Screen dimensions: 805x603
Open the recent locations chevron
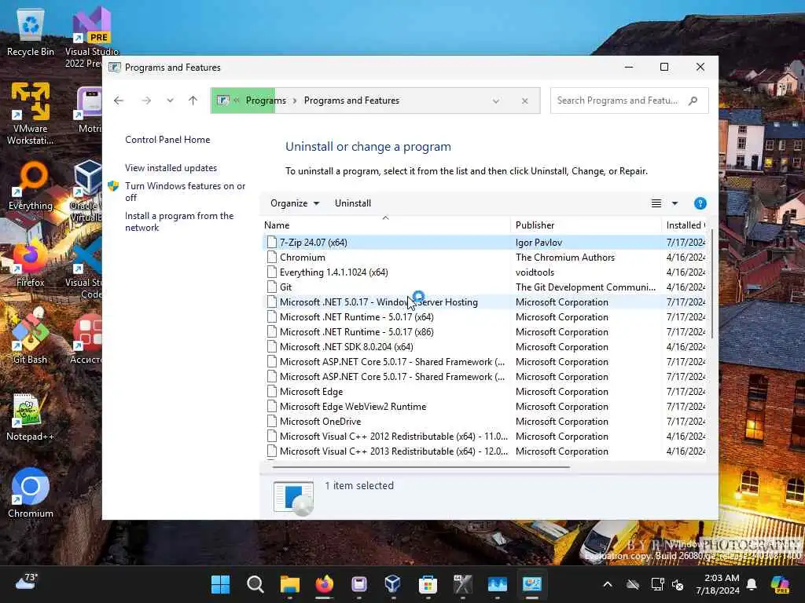(x=170, y=100)
